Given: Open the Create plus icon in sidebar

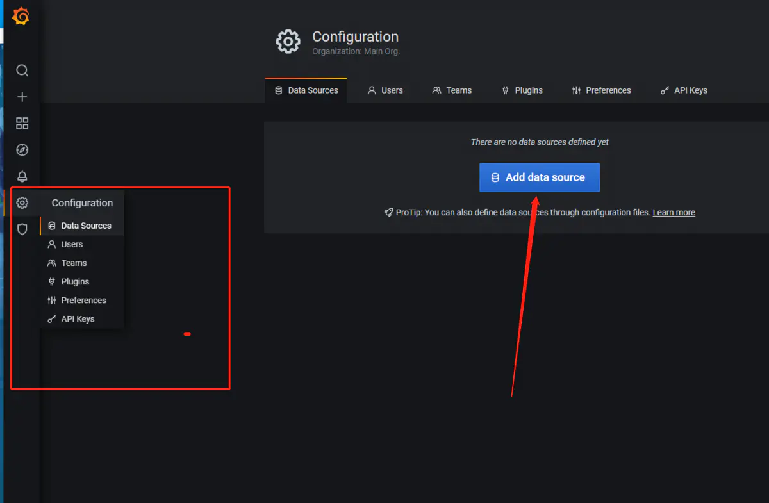Looking at the screenshot, I should coord(22,97).
